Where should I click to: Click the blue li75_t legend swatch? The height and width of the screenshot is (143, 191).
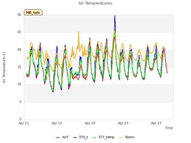(x=75, y=138)
